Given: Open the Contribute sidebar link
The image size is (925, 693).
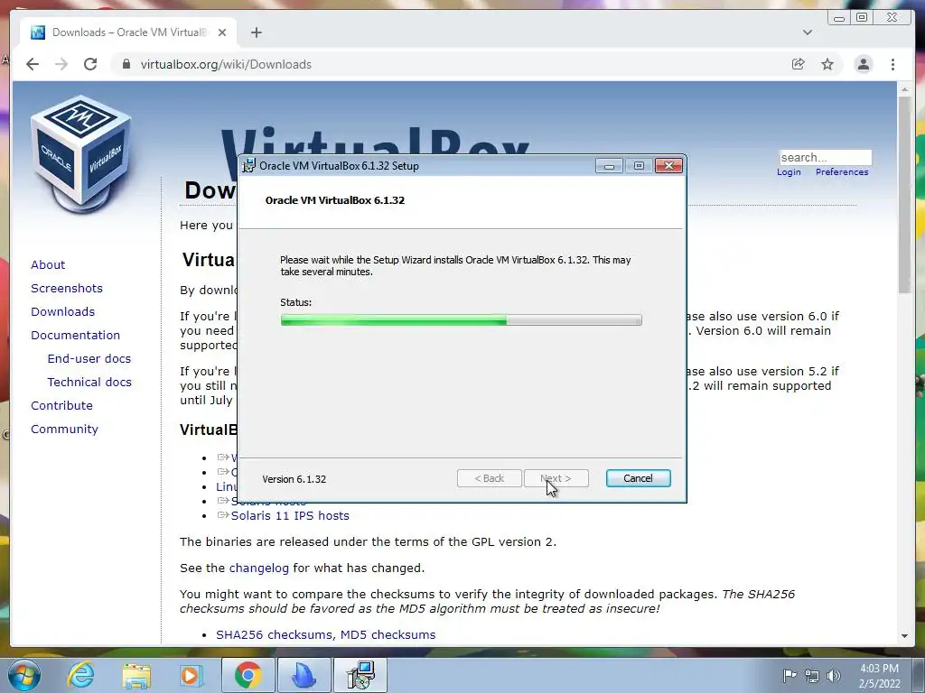Looking at the screenshot, I should (62, 406).
